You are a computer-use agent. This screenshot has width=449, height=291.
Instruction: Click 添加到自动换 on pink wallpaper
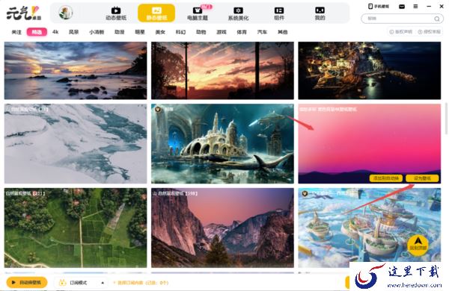click(x=386, y=178)
